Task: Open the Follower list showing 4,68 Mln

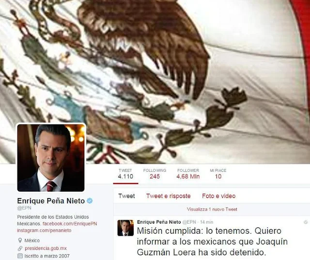Action: tap(188, 174)
